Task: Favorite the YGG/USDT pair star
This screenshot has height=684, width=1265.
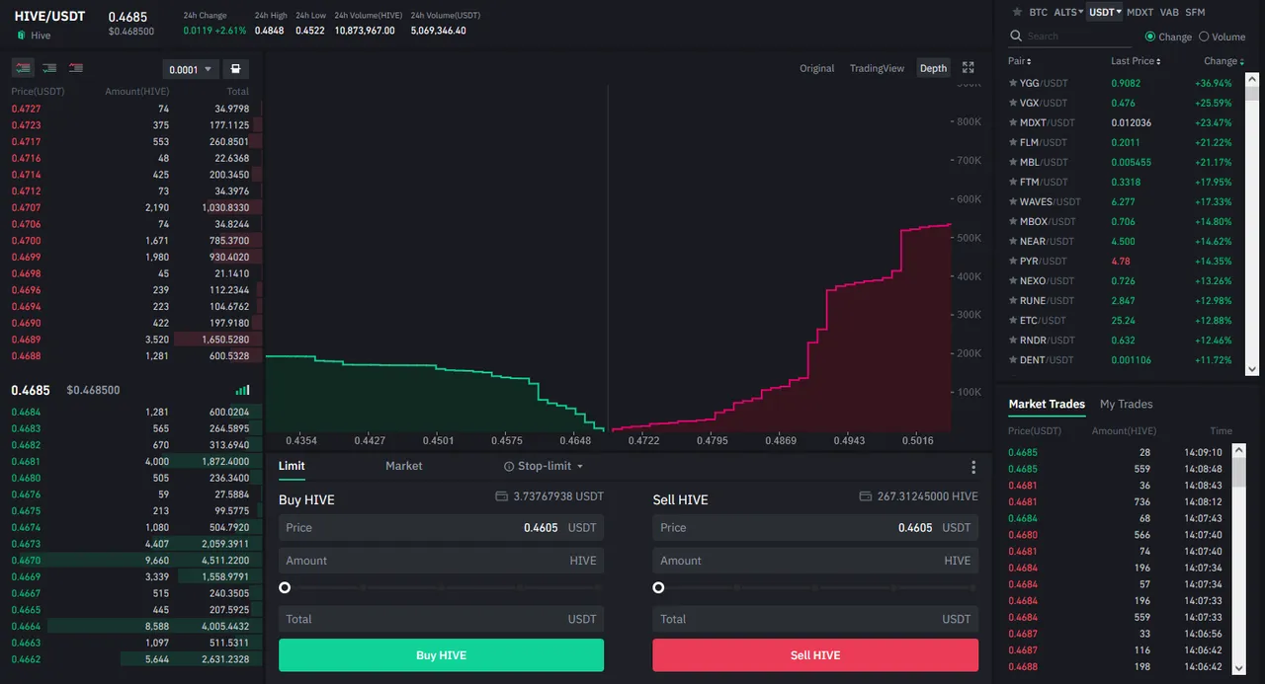Action: [1013, 83]
